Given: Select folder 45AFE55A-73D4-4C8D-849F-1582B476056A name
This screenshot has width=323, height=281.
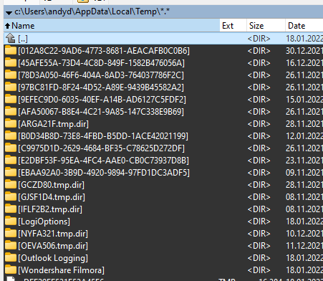Looking at the screenshot, I should tap(101, 63).
